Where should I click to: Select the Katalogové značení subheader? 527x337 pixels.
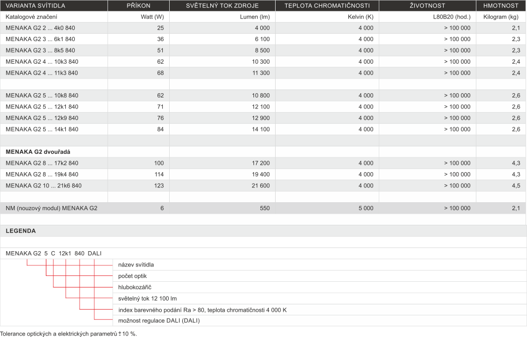[x=32, y=17]
